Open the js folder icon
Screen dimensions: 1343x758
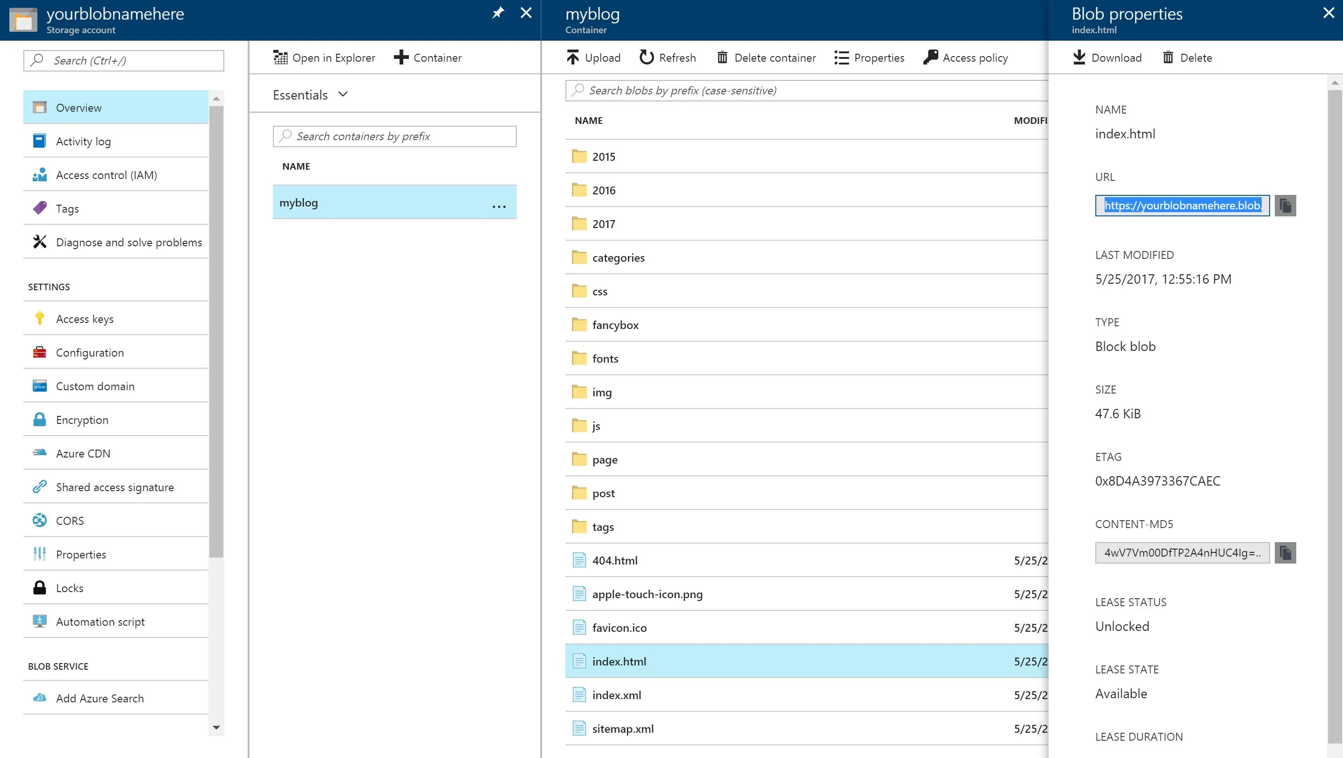pos(579,425)
